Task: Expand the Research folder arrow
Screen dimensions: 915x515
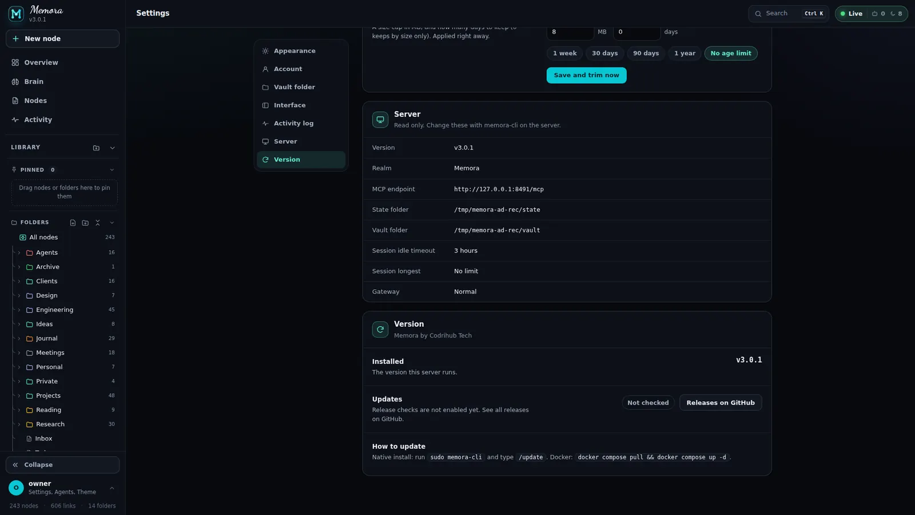Action: click(19, 424)
